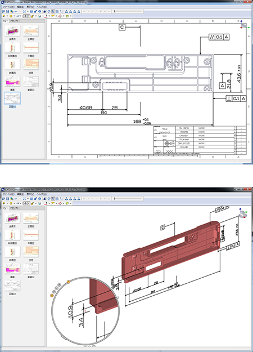
Task: Click the timeline slider handle in upper window toolbar
Action: pyautogui.click(x=115, y=11)
